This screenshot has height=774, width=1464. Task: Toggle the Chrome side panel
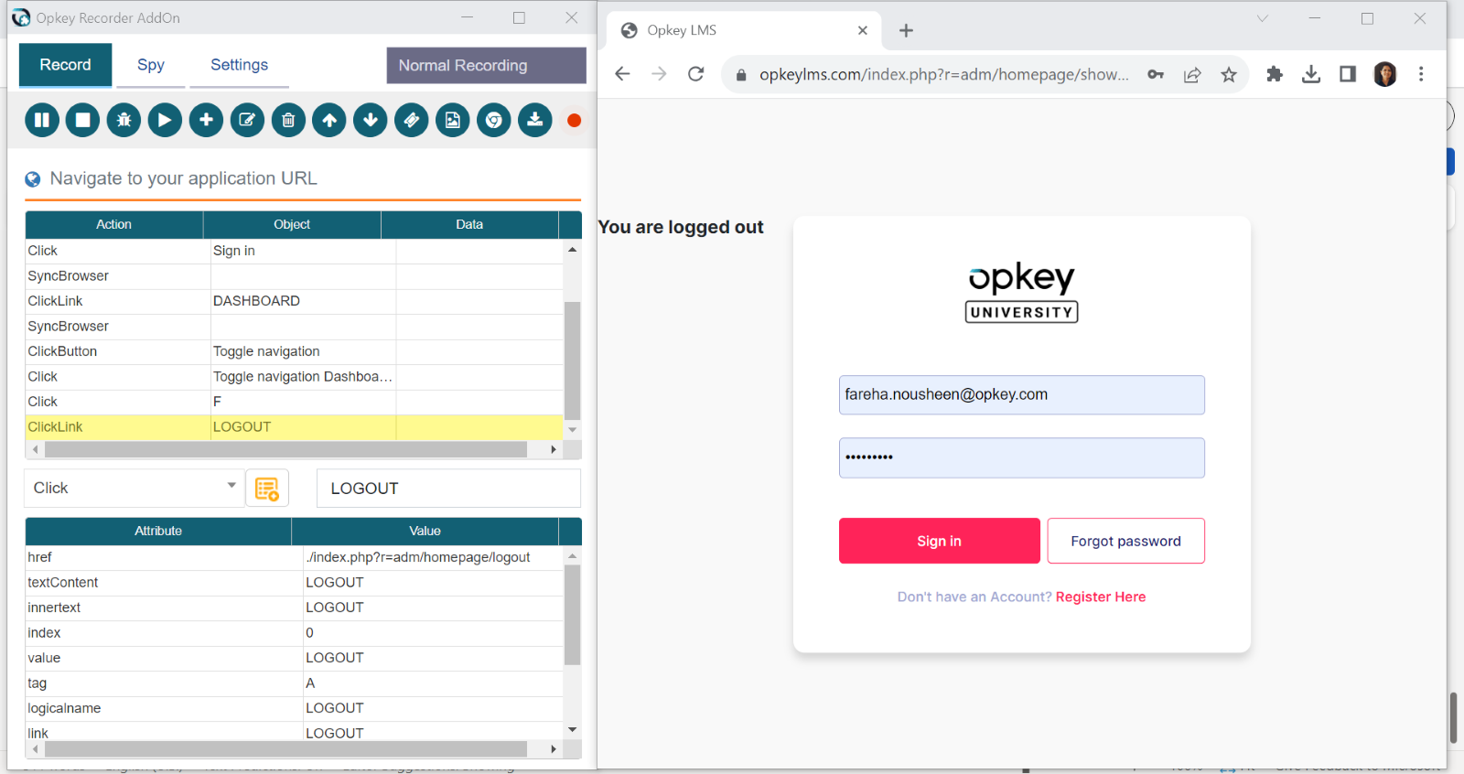(1348, 74)
